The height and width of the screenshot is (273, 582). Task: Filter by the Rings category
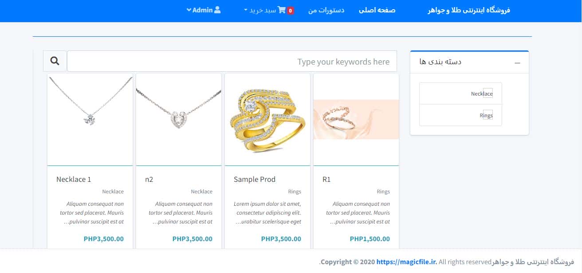click(x=460, y=115)
